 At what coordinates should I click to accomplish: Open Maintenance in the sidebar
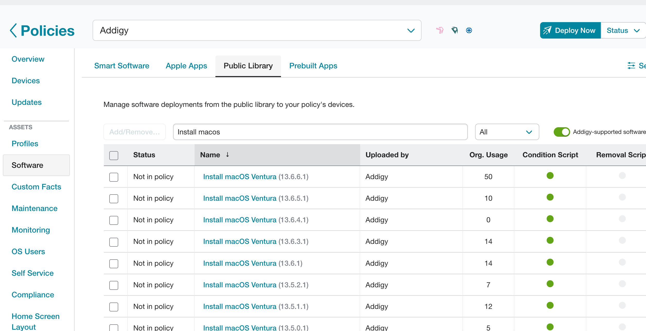[34, 208]
